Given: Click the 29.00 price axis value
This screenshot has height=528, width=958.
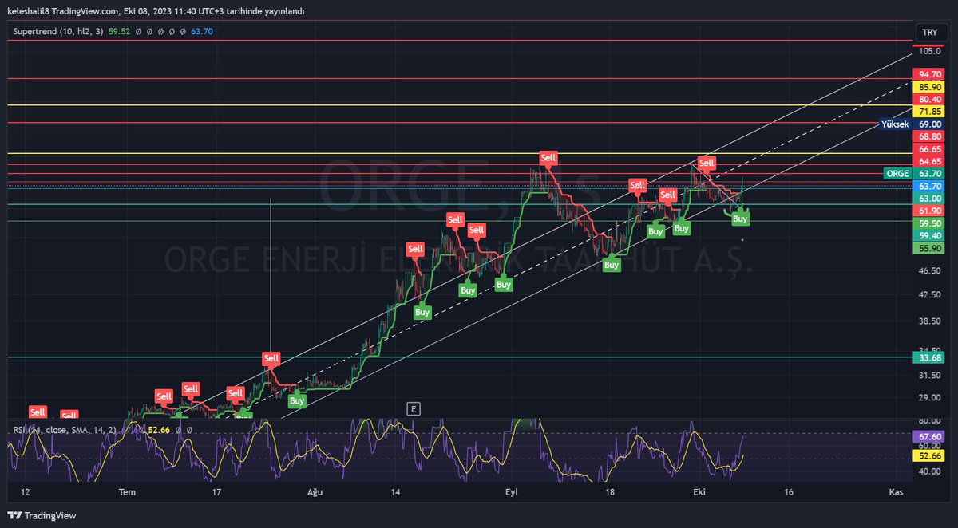Looking at the screenshot, I should point(930,397).
